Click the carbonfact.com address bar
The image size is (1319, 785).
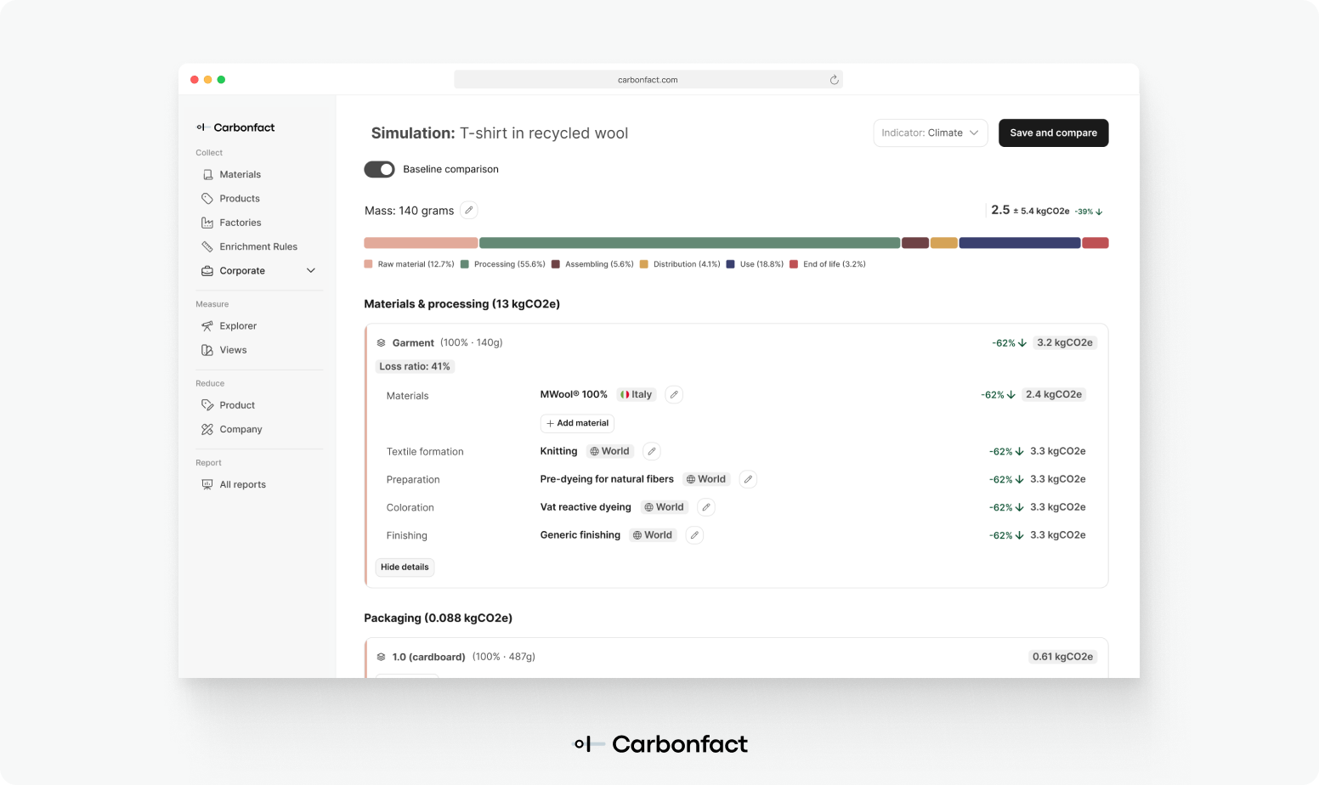click(648, 80)
